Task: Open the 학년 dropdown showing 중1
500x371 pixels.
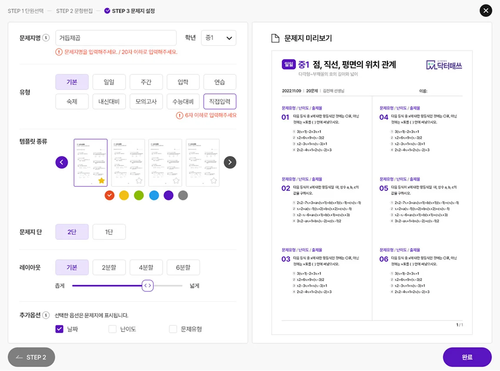Action: 219,38
